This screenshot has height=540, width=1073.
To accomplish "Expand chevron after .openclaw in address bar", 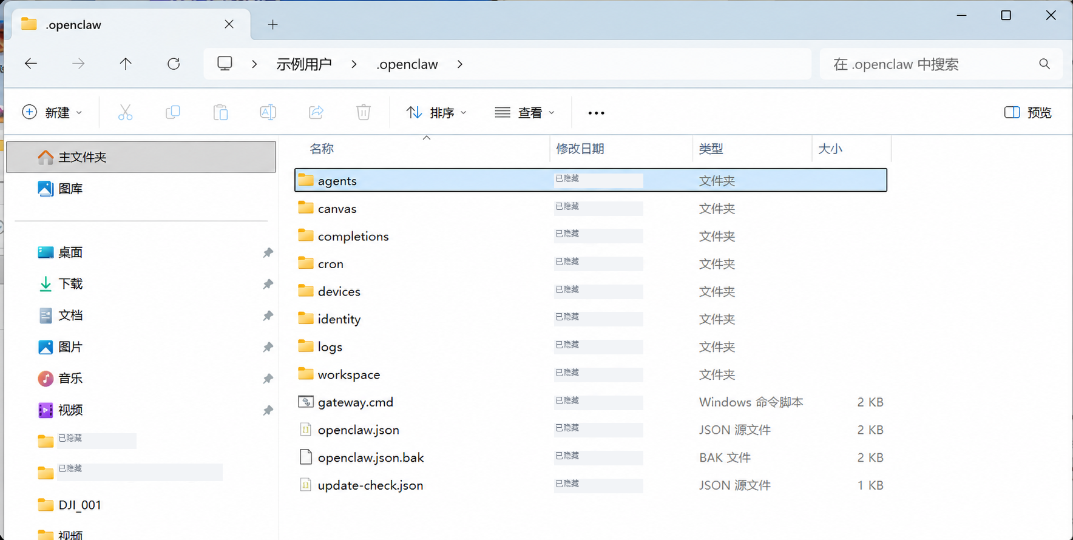I will [459, 64].
